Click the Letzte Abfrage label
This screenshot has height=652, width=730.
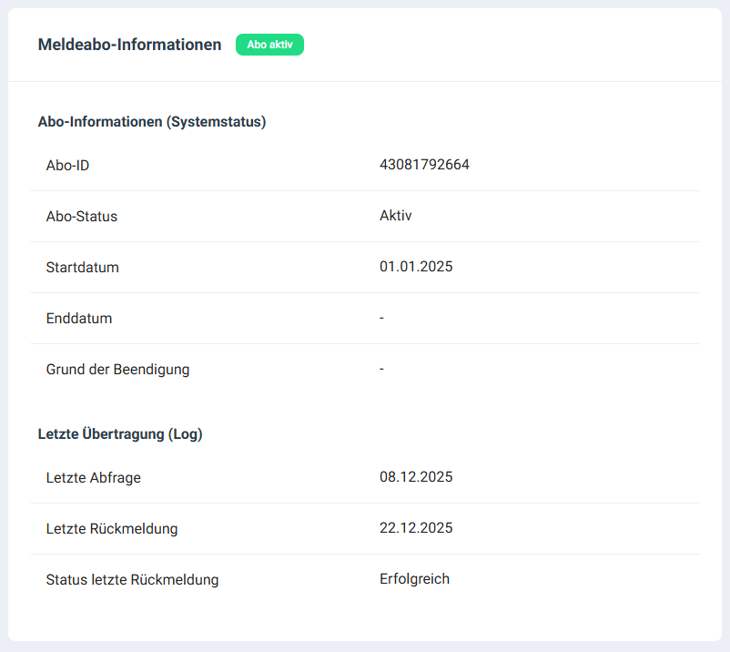click(94, 478)
